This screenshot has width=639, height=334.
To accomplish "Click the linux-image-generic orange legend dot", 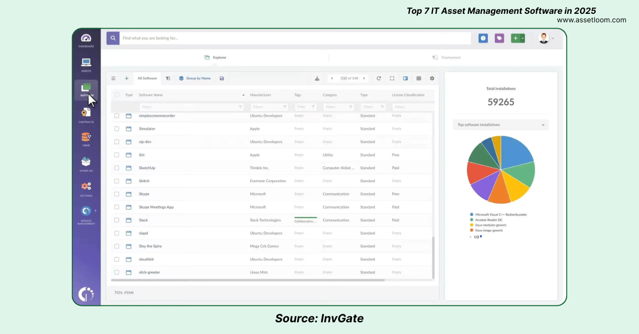I will [x=471, y=230].
